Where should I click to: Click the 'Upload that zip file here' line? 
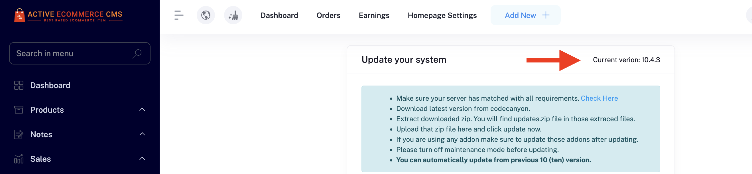(x=469, y=129)
